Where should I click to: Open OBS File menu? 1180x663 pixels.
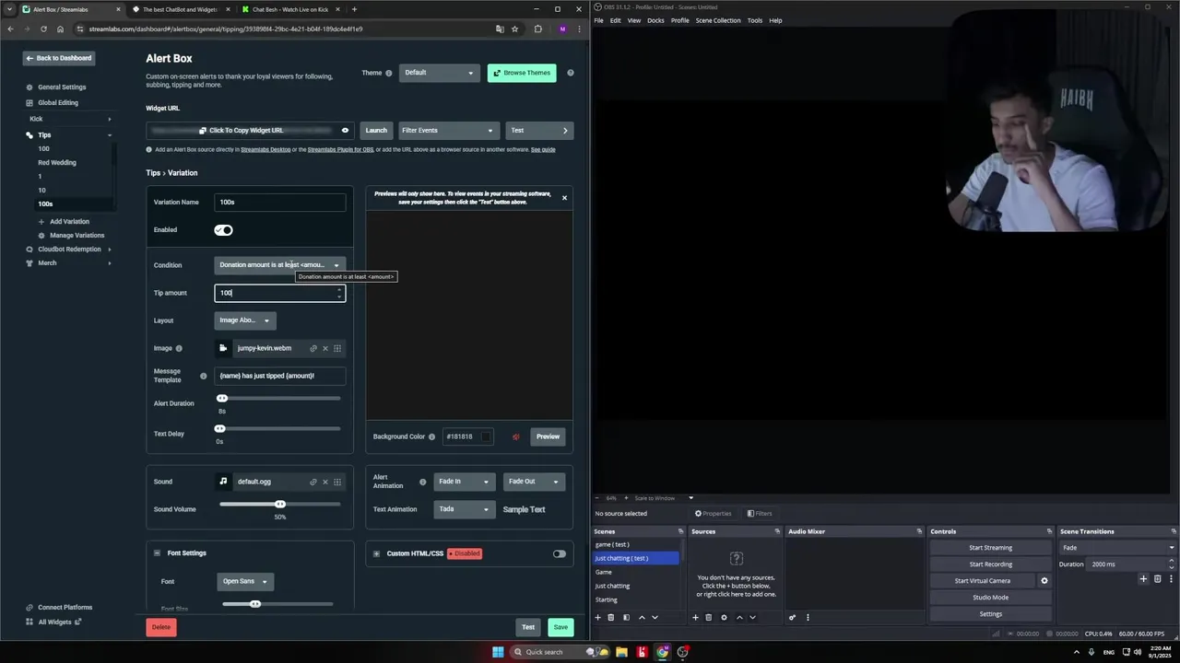pyautogui.click(x=599, y=20)
